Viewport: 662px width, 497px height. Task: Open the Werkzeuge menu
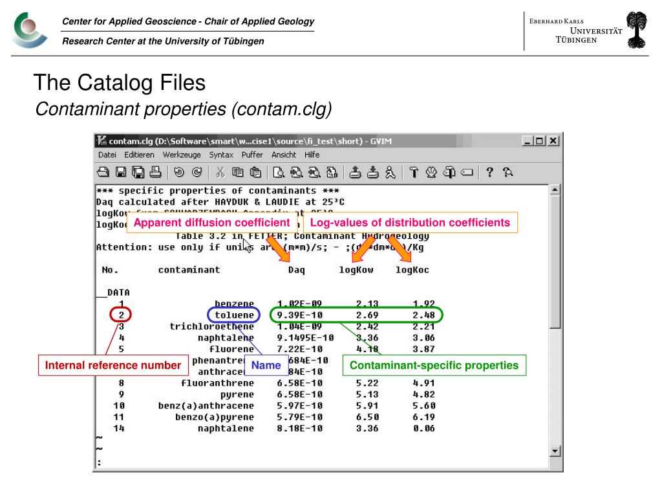tap(182, 155)
